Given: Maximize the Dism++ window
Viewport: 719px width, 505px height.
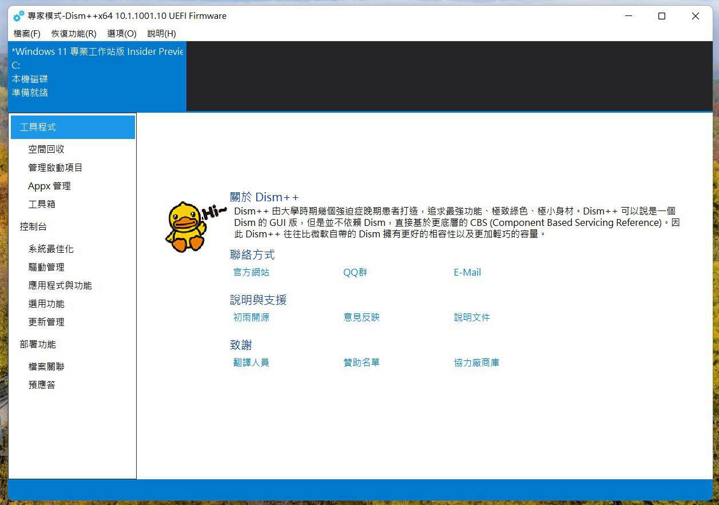Looking at the screenshot, I should point(662,16).
